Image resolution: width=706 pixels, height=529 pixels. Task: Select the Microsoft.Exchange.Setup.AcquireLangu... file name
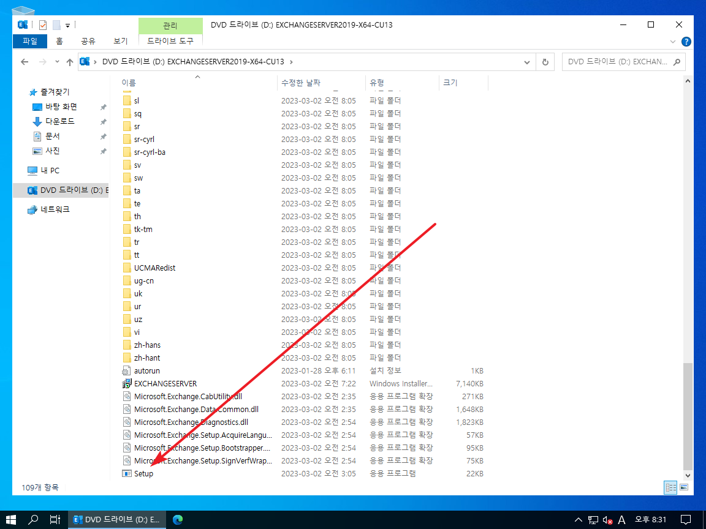[x=203, y=435]
